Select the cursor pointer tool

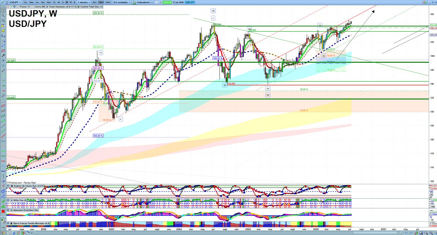point(3,10)
